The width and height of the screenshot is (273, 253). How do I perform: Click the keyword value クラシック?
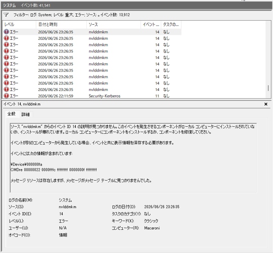[x=151, y=221]
